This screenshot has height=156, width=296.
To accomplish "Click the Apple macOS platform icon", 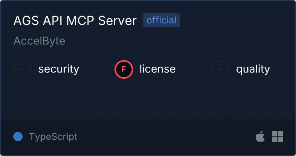I will pyautogui.click(x=260, y=136).
